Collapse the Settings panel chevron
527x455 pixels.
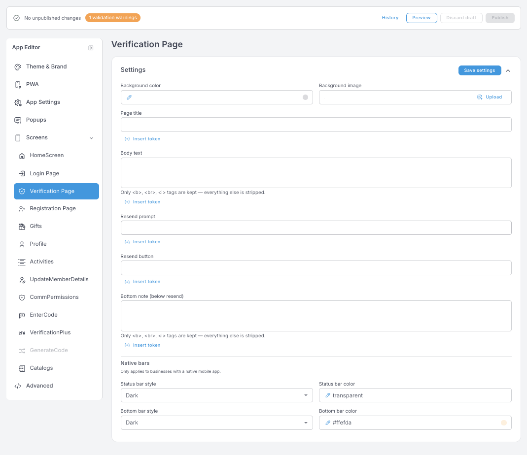click(508, 70)
